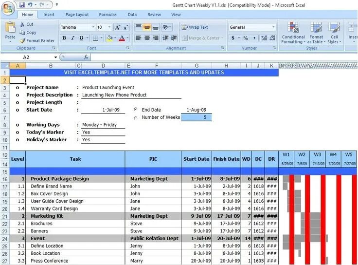Select the Number of Weeks cell showing 5
358x265 pixels.
click(197, 117)
